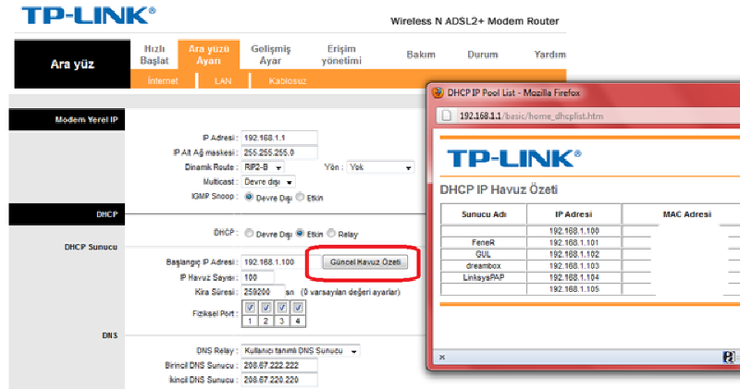
Task: Close the popup status bar with the x
Action: pos(442,357)
